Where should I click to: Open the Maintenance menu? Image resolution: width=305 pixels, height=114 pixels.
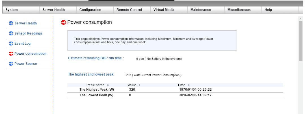(201, 10)
